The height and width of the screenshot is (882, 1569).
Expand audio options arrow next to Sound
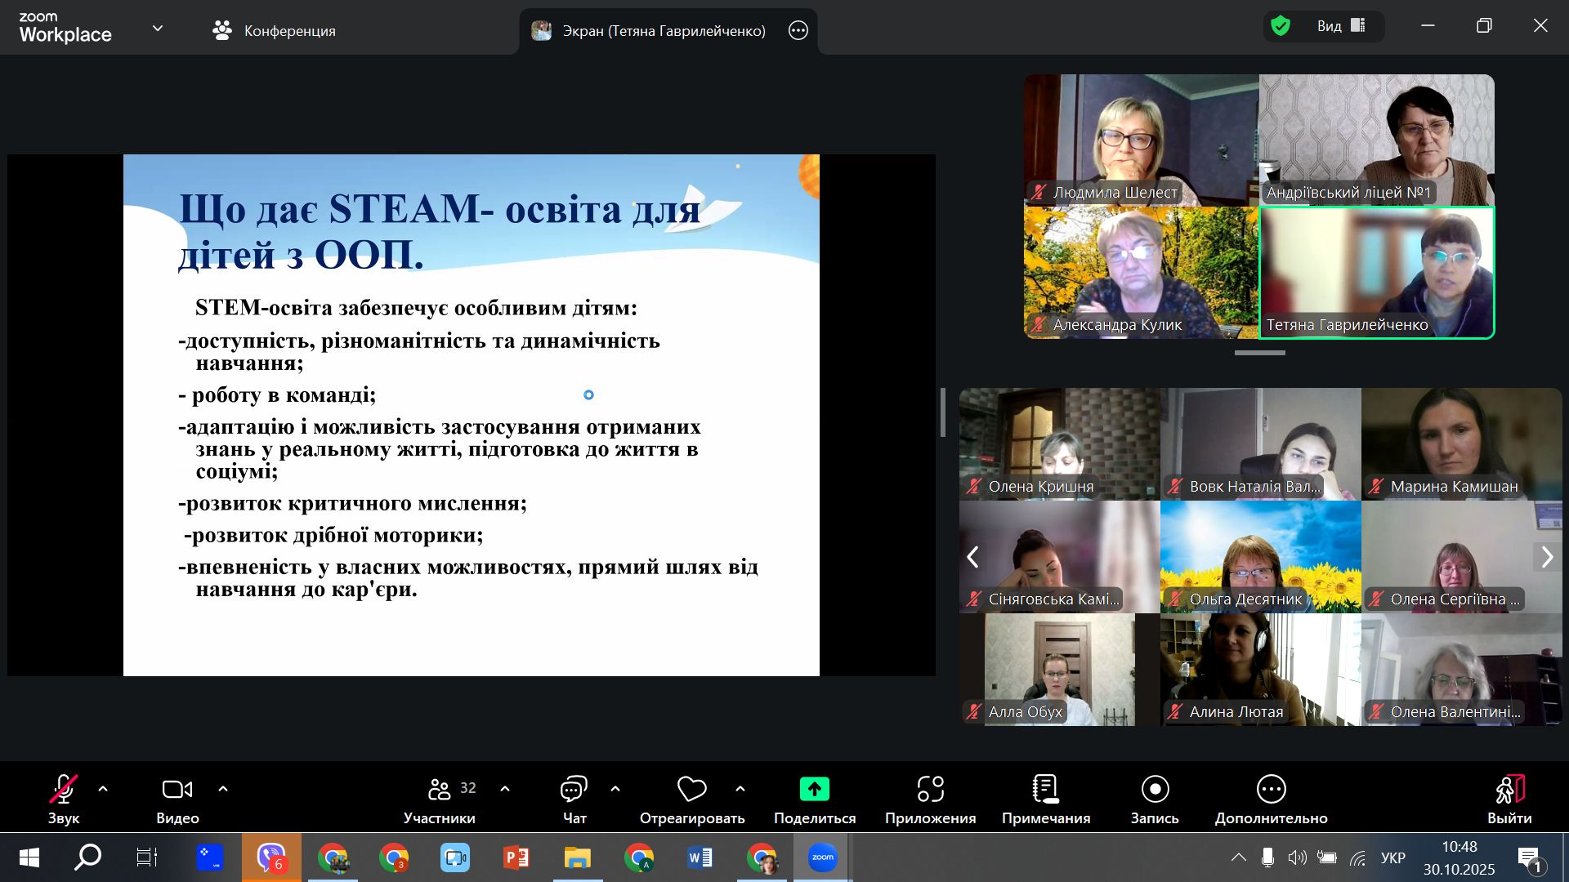103,789
